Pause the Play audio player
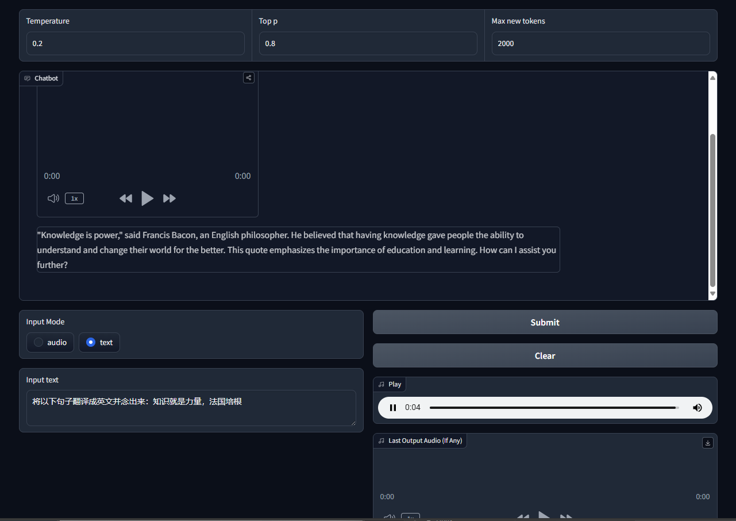The height and width of the screenshot is (521, 736). coord(393,408)
